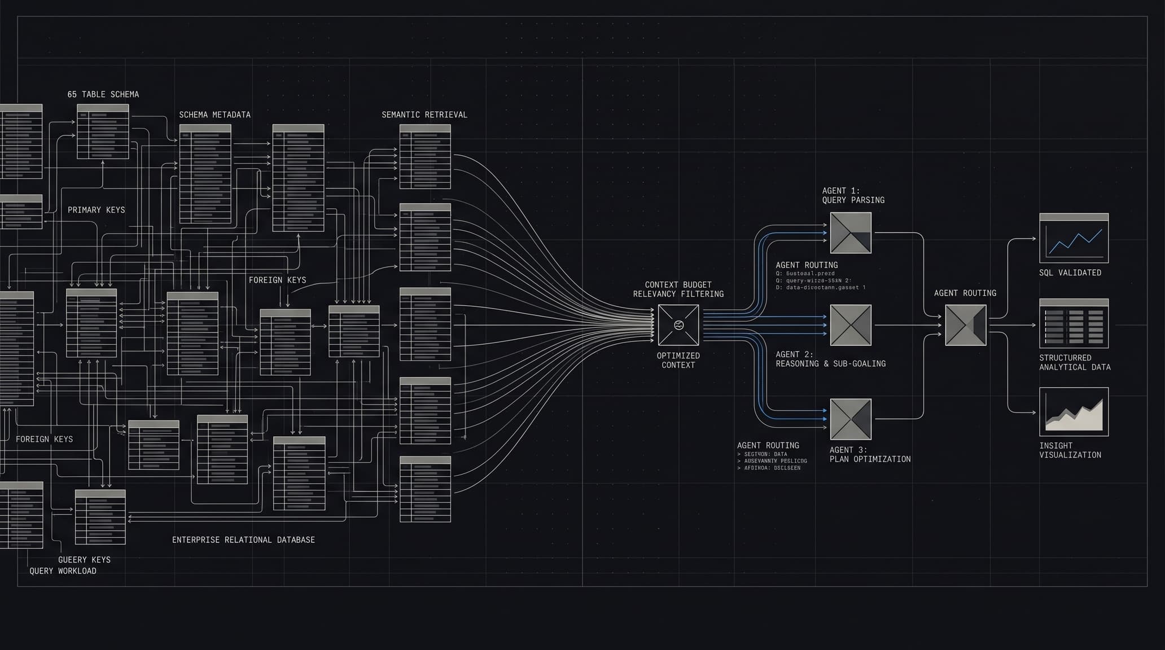1165x650 pixels.
Task: Click the "QUERY WORKLOAD" label
Action: click(x=63, y=571)
